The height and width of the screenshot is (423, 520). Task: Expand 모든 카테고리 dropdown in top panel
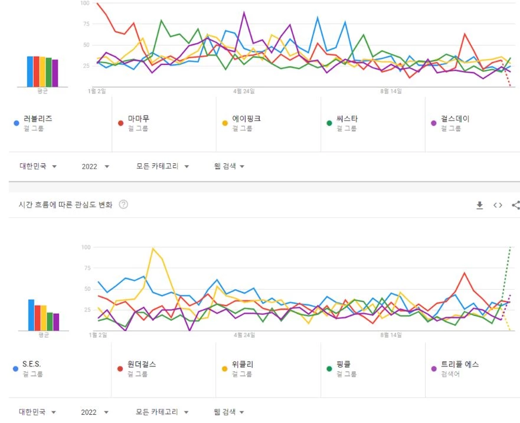(162, 166)
